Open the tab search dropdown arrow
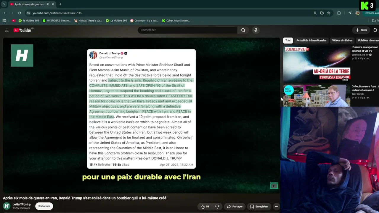The height and width of the screenshot is (213, 379). click(4, 4)
